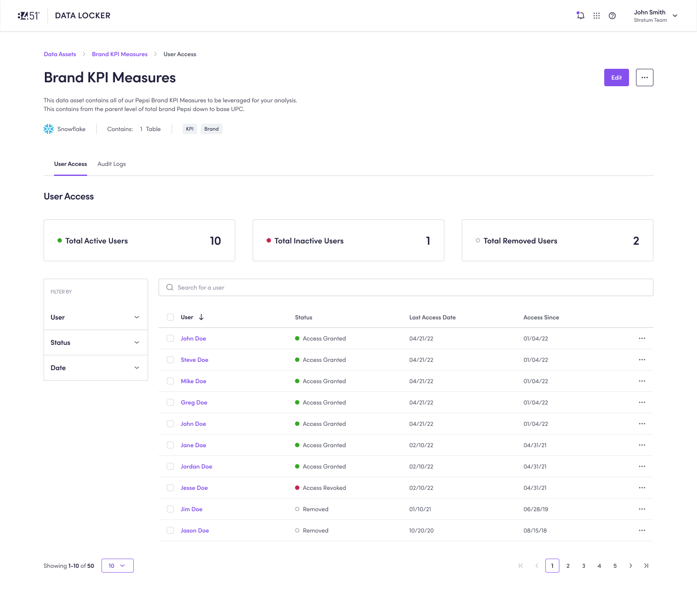Open row actions for Greg Doe
The height and width of the screenshot is (590, 697).
tap(642, 402)
